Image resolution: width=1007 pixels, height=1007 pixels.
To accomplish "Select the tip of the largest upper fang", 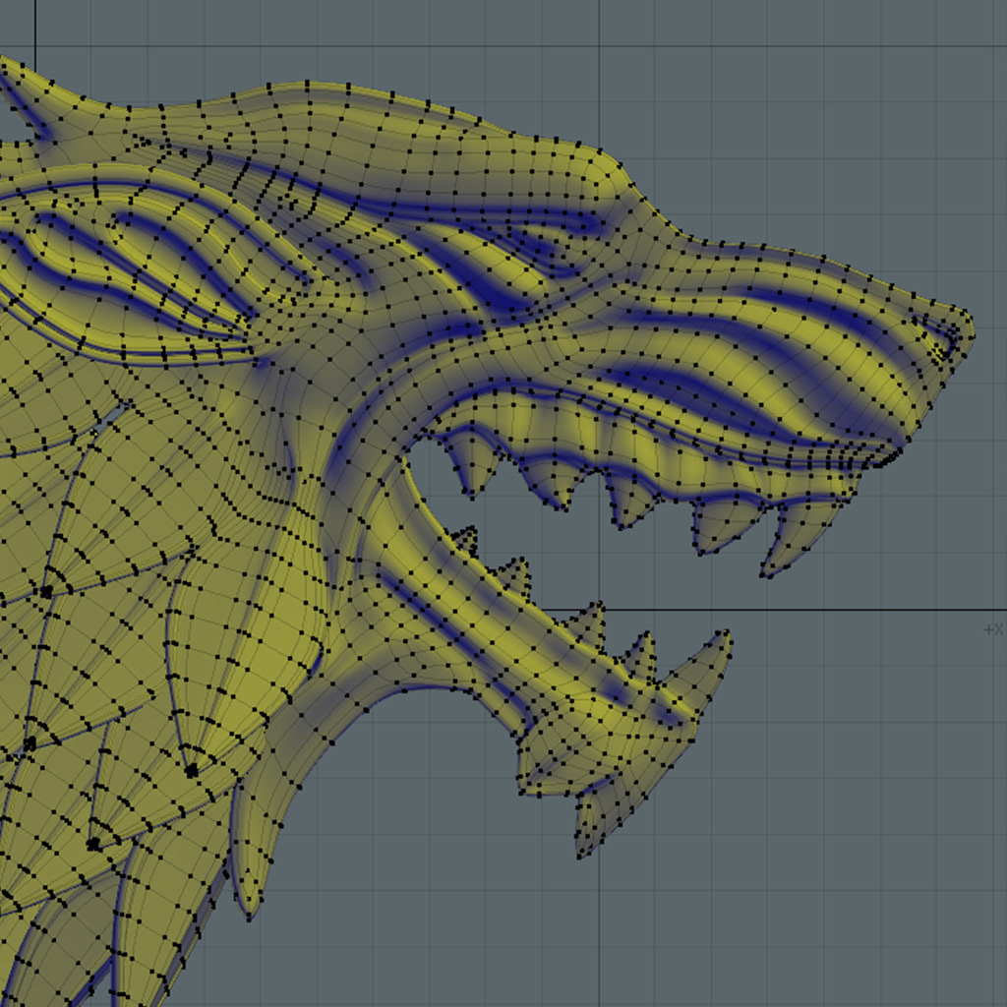I will pos(765,573).
